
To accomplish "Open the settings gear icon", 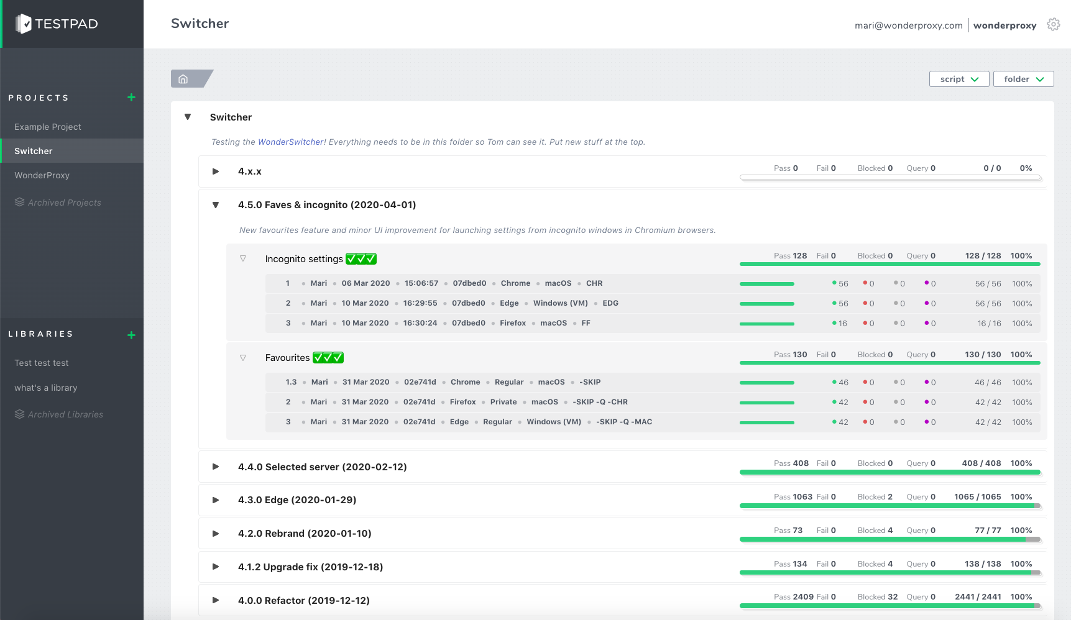I will coord(1053,24).
